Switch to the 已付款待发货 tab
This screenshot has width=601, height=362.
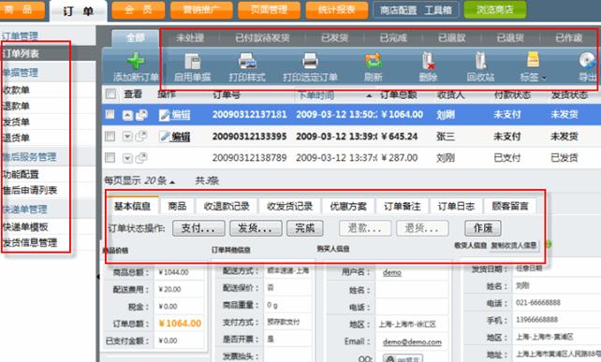[x=262, y=38]
